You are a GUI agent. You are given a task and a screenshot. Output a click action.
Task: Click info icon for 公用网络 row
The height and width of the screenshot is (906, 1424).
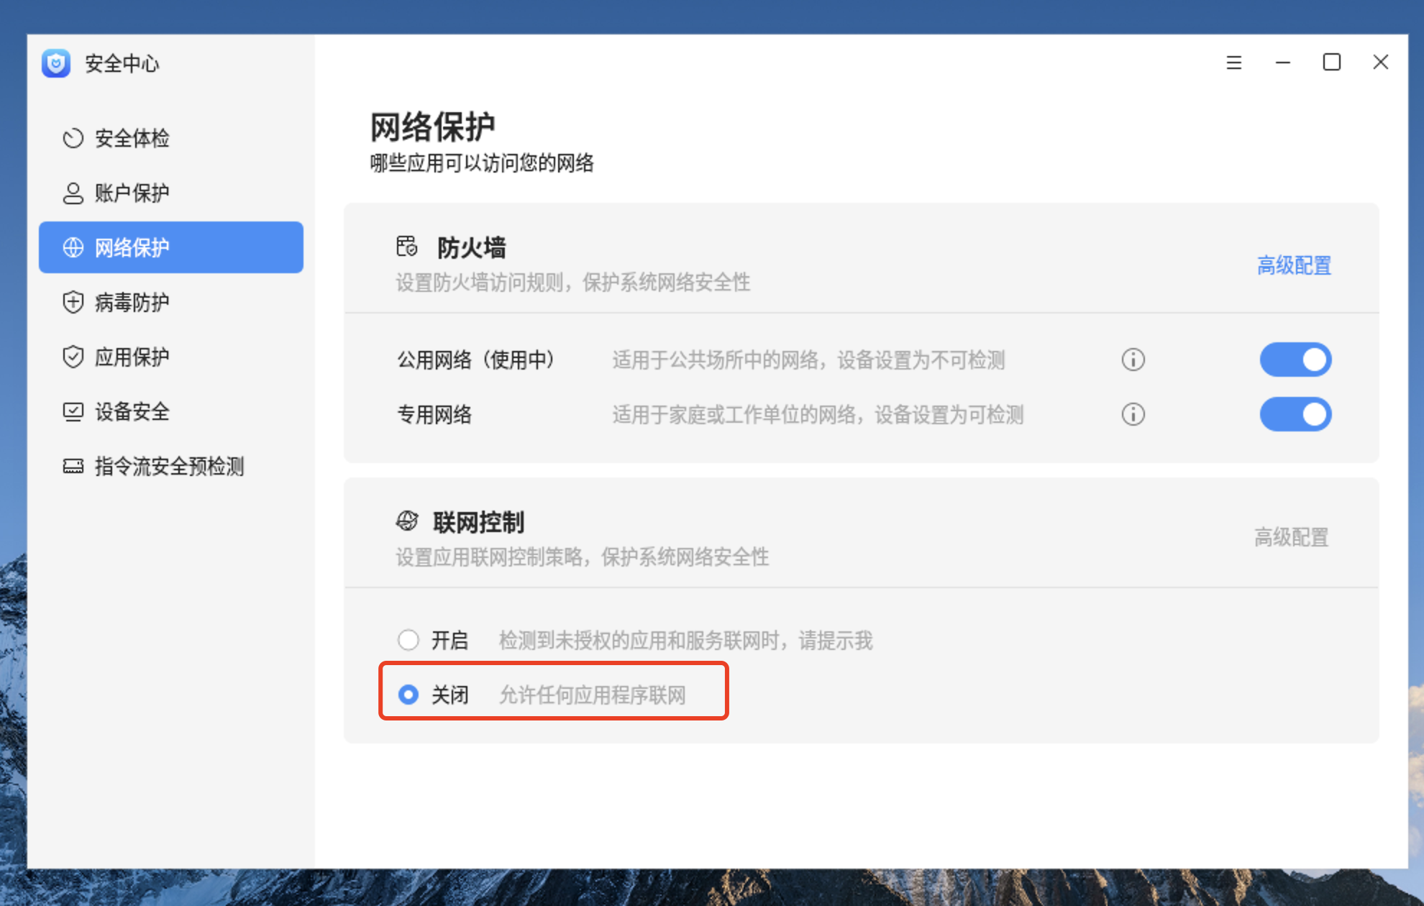point(1133,360)
